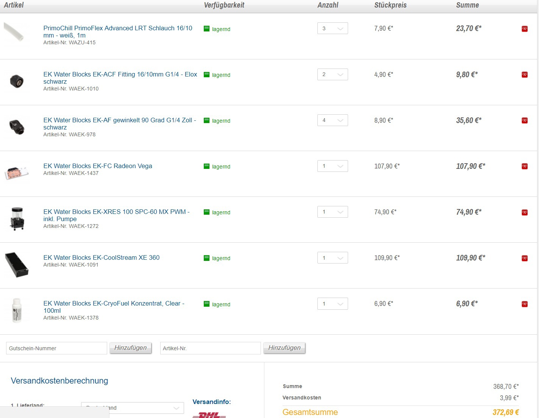
Task: Delete EK-AF gewinkelt 90 Grad item
Action: pos(525,120)
